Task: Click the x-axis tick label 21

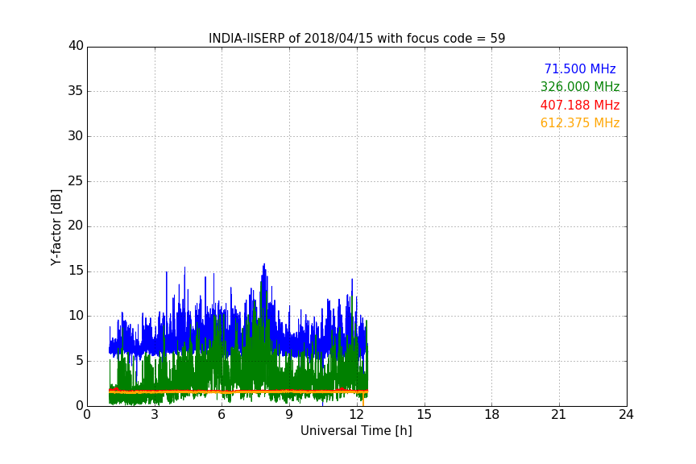Action: (559, 415)
